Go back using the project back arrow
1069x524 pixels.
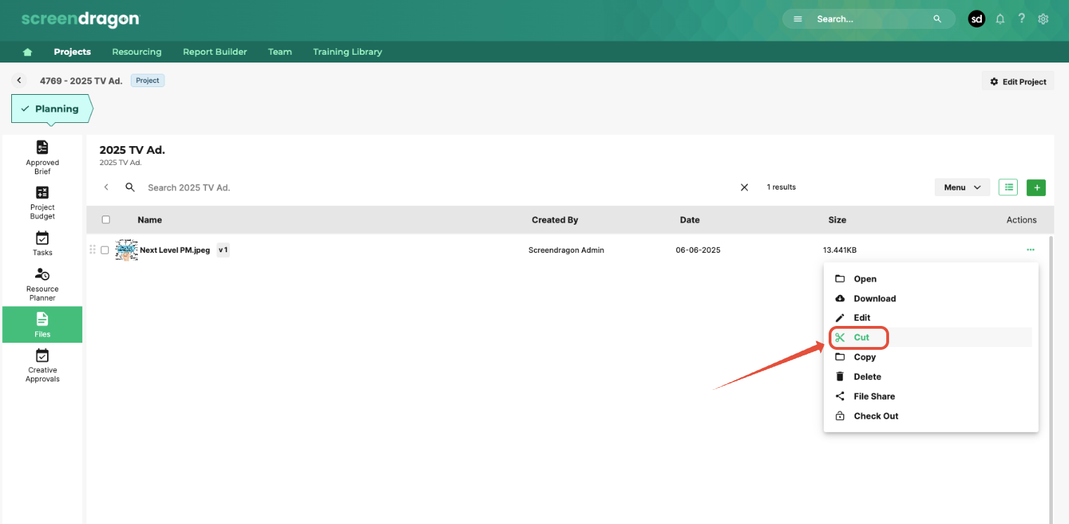pyautogui.click(x=20, y=81)
